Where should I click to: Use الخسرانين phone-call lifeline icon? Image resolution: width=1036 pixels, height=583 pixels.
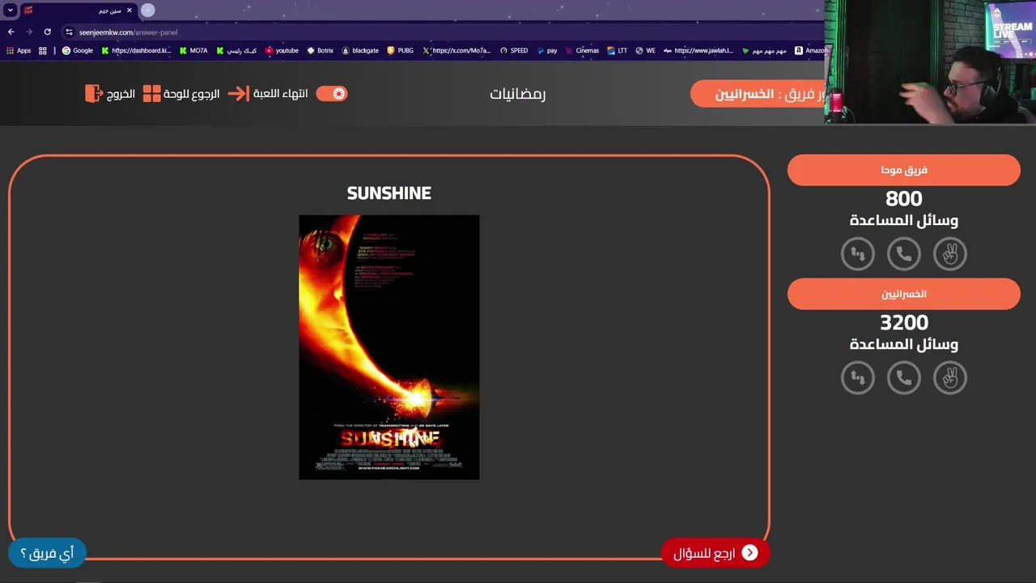(904, 378)
